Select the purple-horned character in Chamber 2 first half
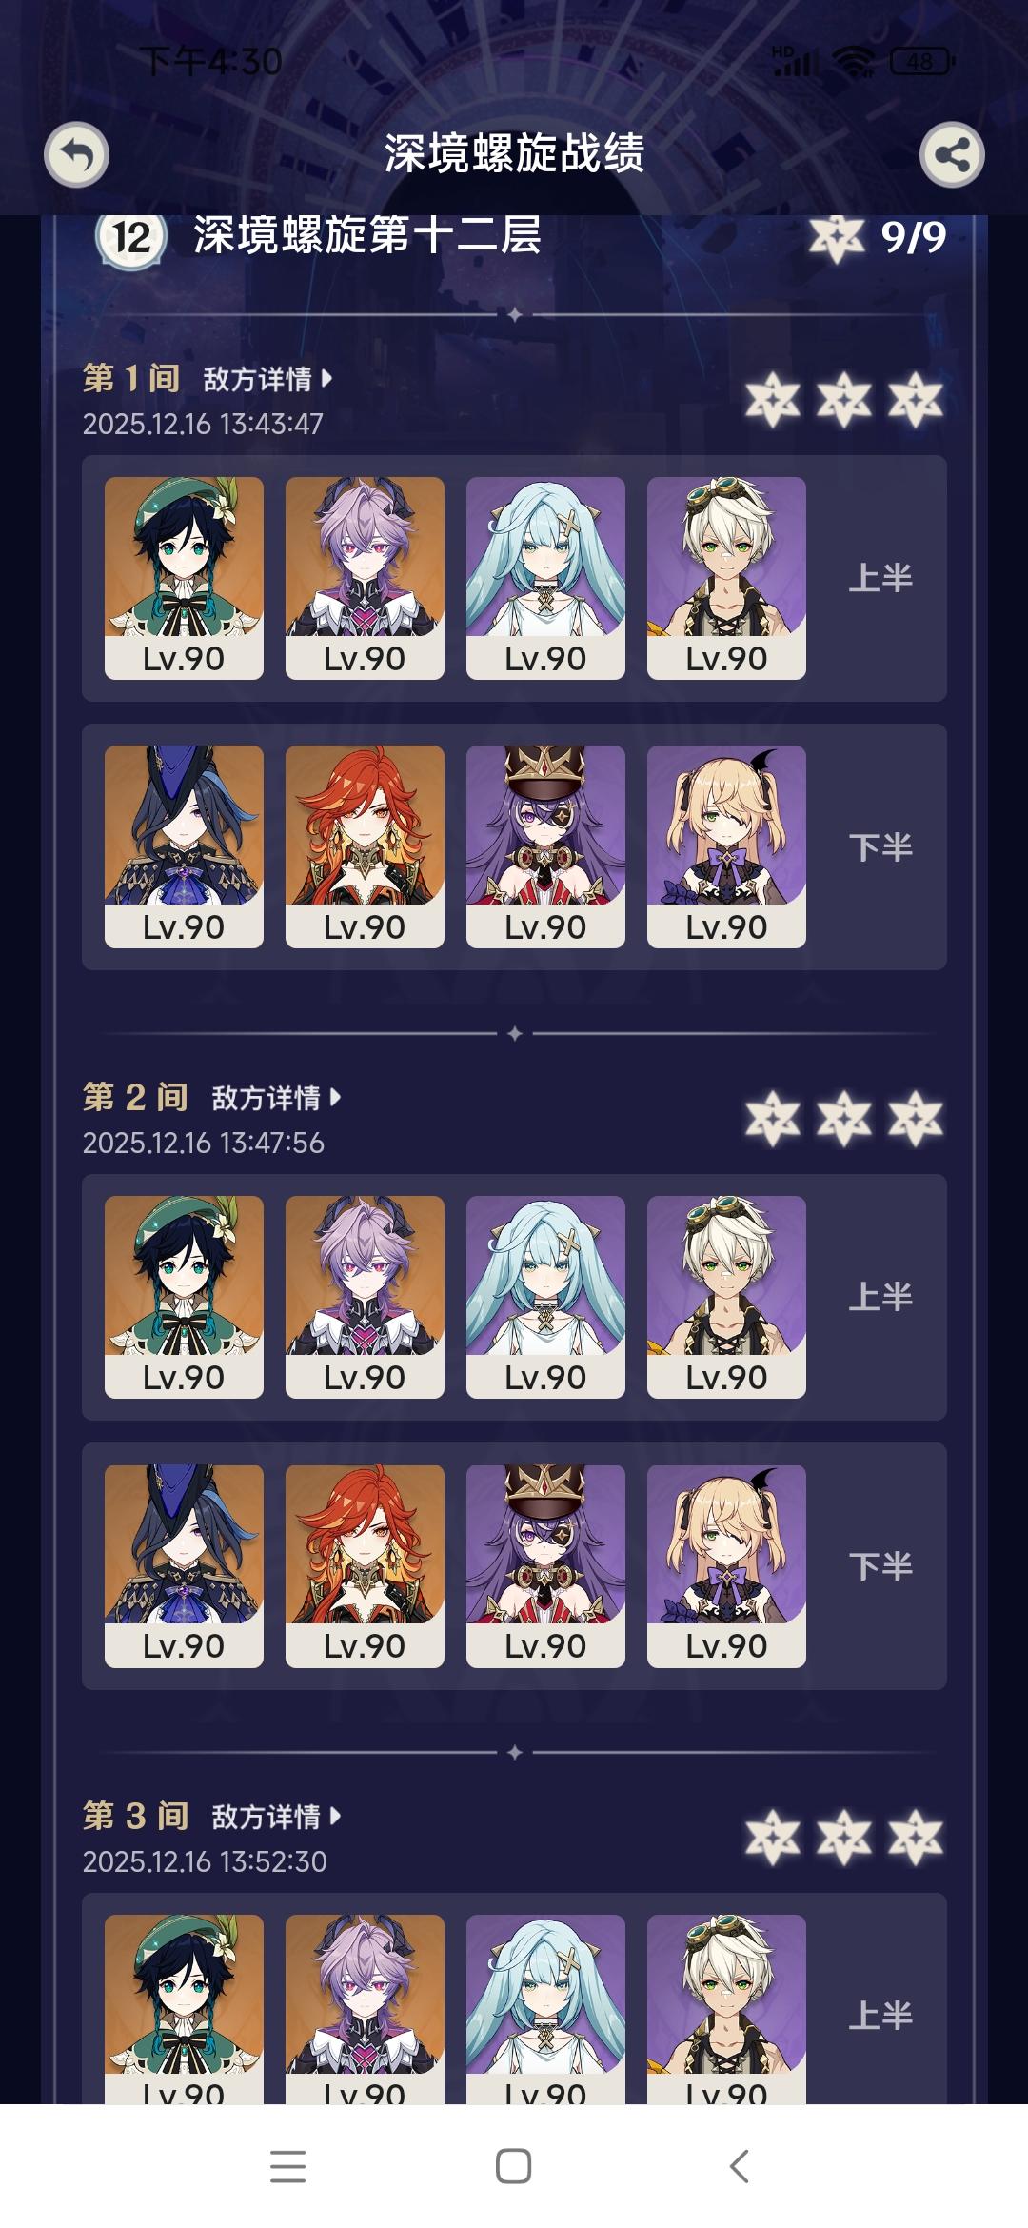 [x=365, y=1297]
